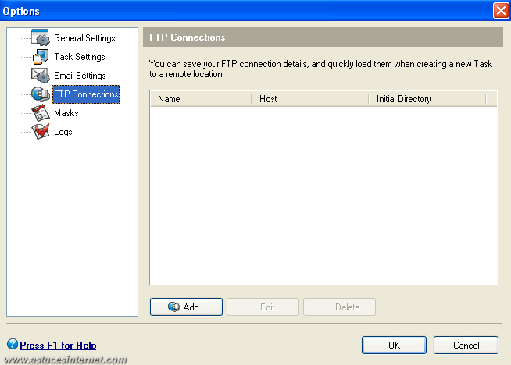Click the Email Settings envelope icon

[41, 76]
